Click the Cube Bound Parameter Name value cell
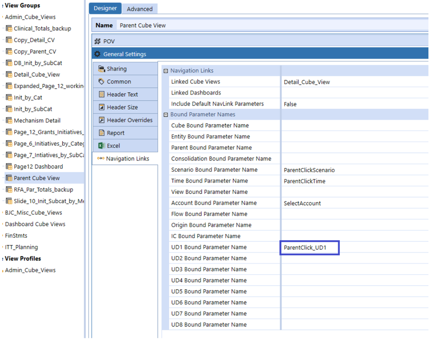 (355, 125)
